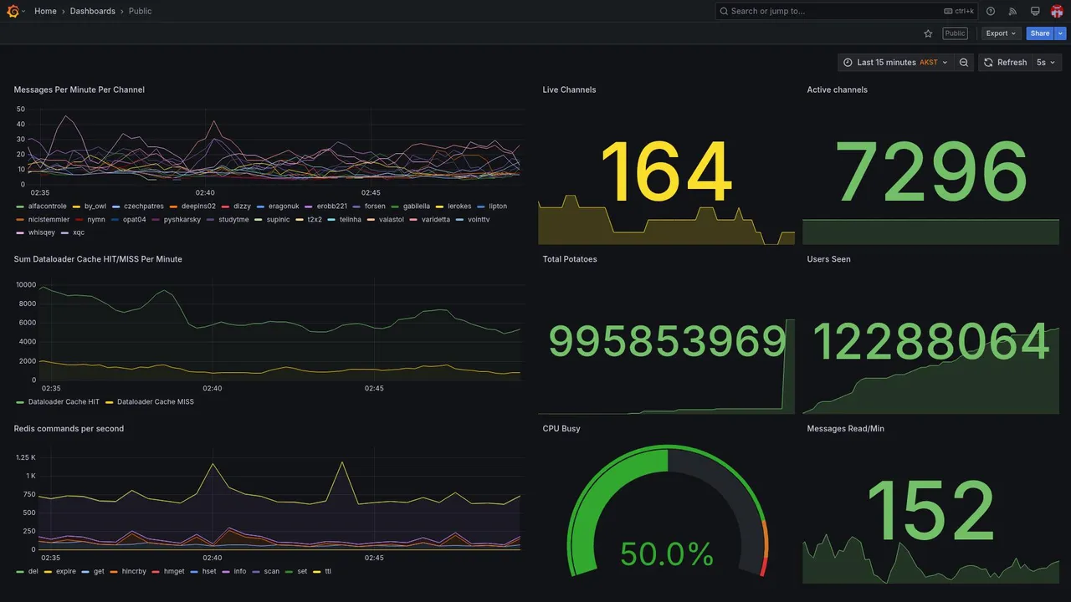Zoom out the time range
1071x602 pixels.
tap(964, 63)
